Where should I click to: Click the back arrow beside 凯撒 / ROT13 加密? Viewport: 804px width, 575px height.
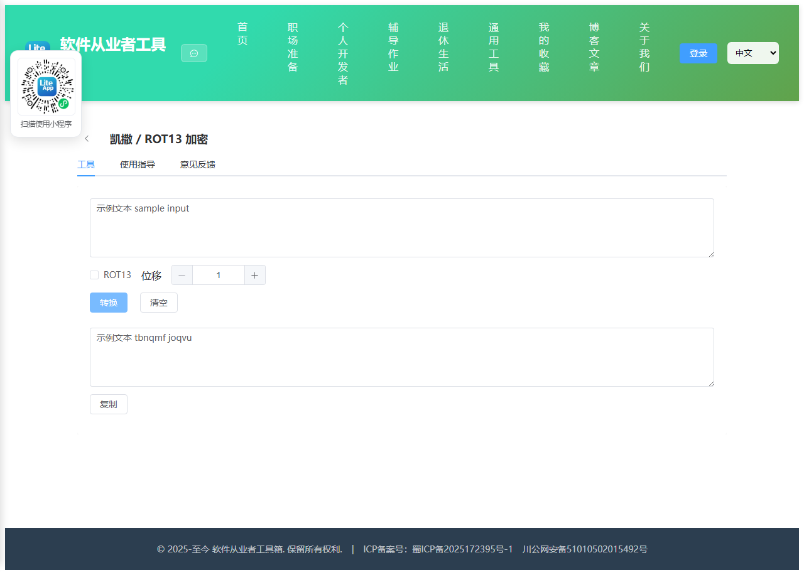click(87, 139)
